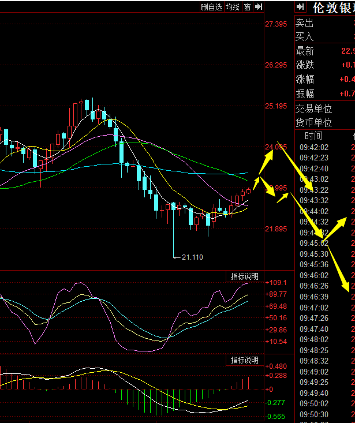
Task: Select the 09:47:40 tick row
Action: pyautogui.click(x=327, y=329)
